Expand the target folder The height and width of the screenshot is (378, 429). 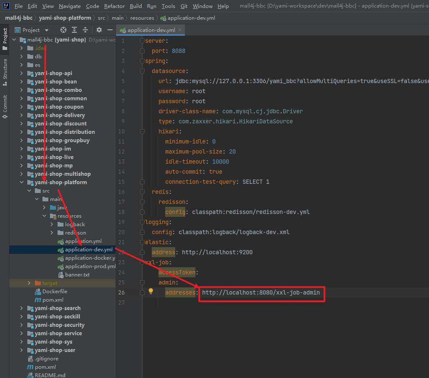[x=29, y=283]
